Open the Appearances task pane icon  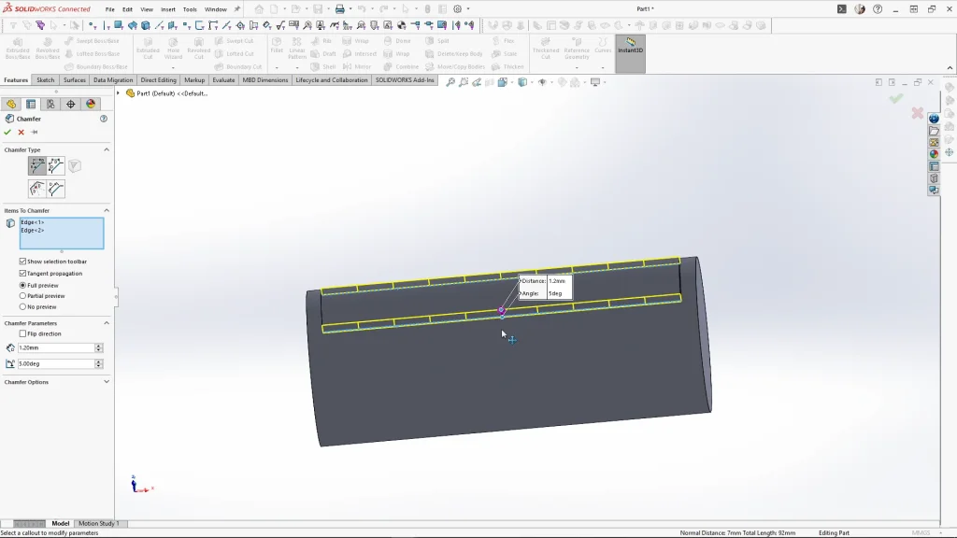934,154
